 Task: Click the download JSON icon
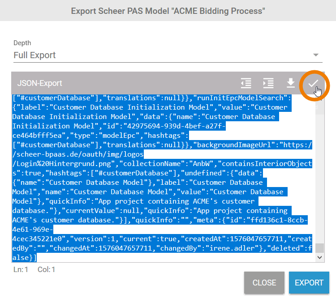pyautogui.click(x=290, y=83)
